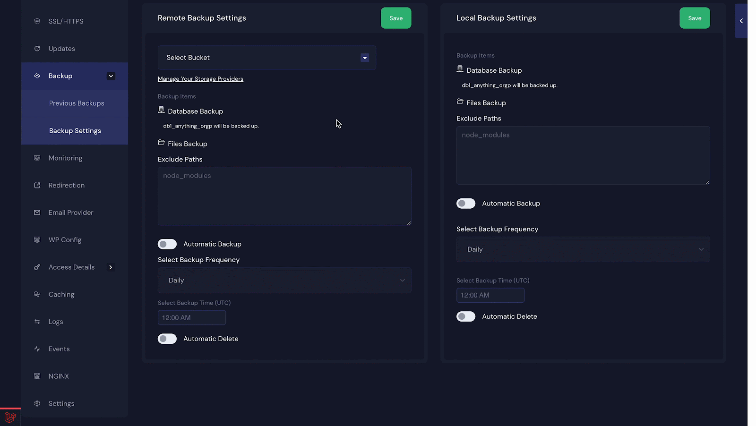756x426 pixels.
Task: Select the WP Config icon
Action: [x=37, y=239]
